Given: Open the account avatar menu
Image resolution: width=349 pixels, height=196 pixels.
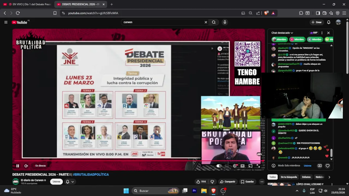Looking at the screenshot, I should tap(338, 22).
